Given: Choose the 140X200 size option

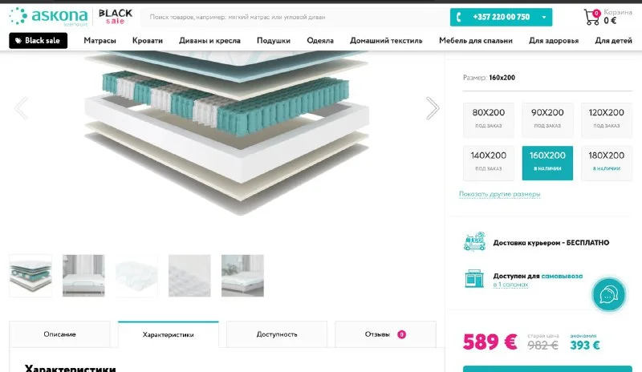Looking at the screenshot, I should coord(489,163).
